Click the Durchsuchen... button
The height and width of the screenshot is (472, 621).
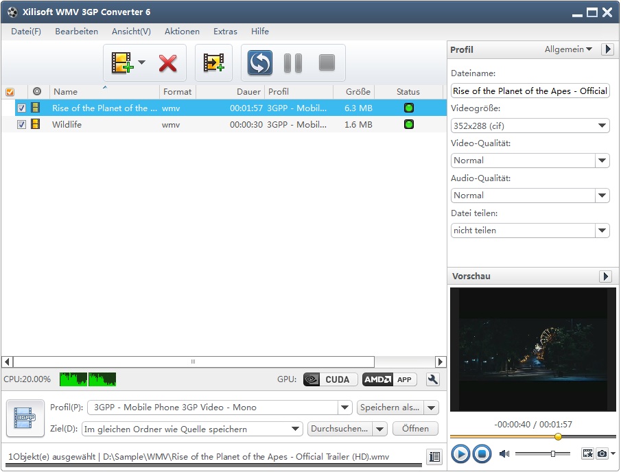[340, 429]
